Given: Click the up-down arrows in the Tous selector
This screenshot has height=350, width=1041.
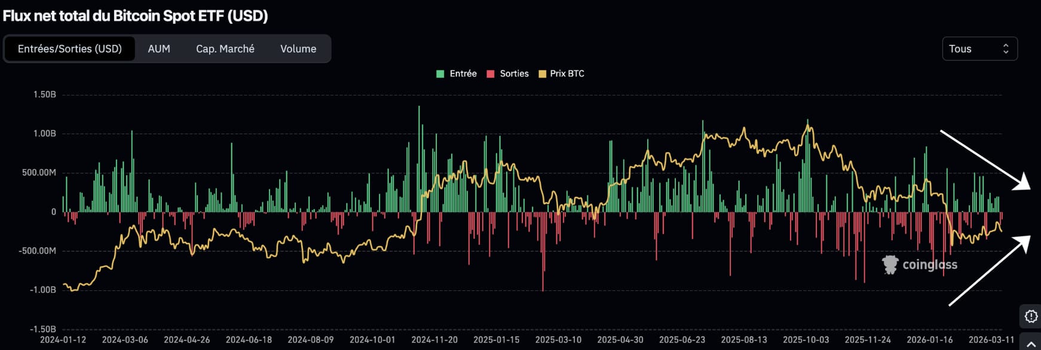Looking at the screenshot, I should 1006,49.
